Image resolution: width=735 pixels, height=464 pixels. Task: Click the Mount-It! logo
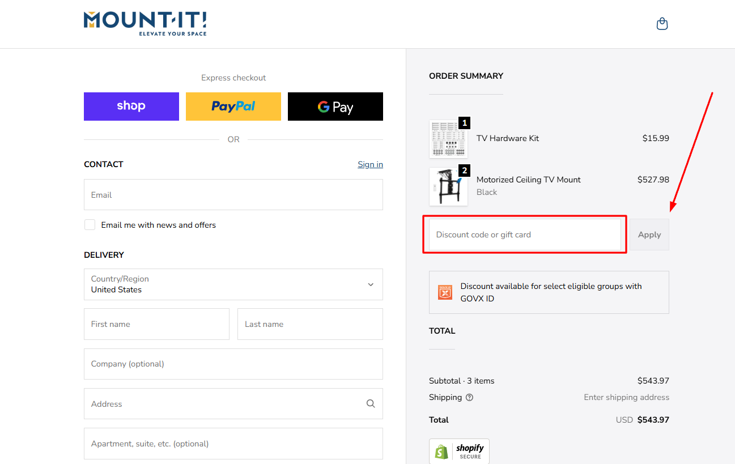(145, 24)
